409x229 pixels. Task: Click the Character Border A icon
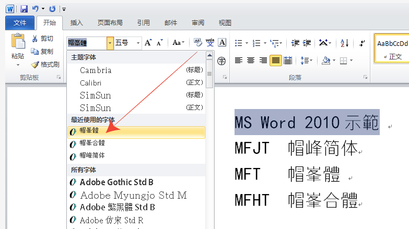coord(222,42)
